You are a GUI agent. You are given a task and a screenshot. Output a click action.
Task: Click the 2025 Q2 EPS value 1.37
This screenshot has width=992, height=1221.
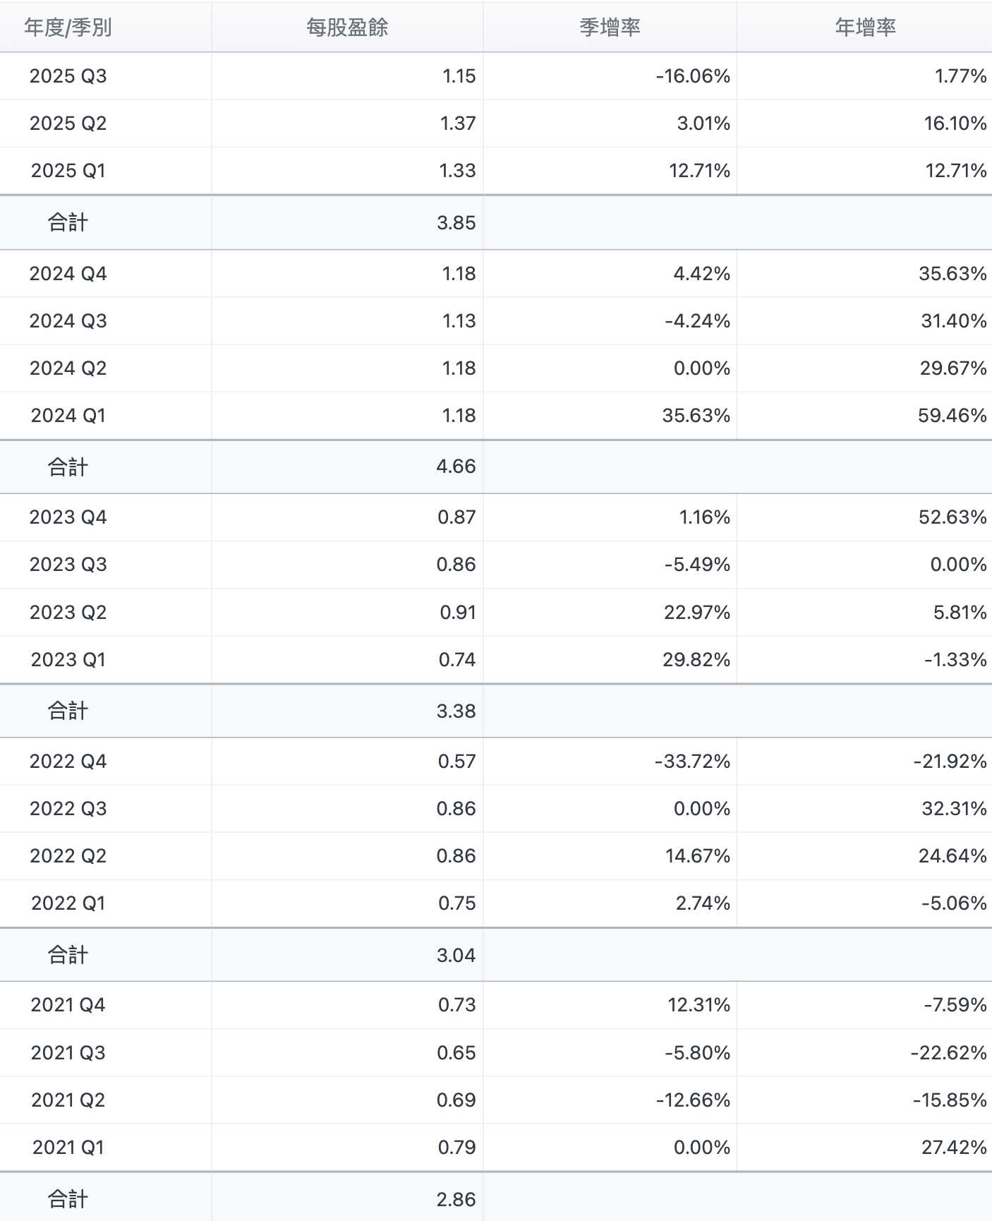458,124
